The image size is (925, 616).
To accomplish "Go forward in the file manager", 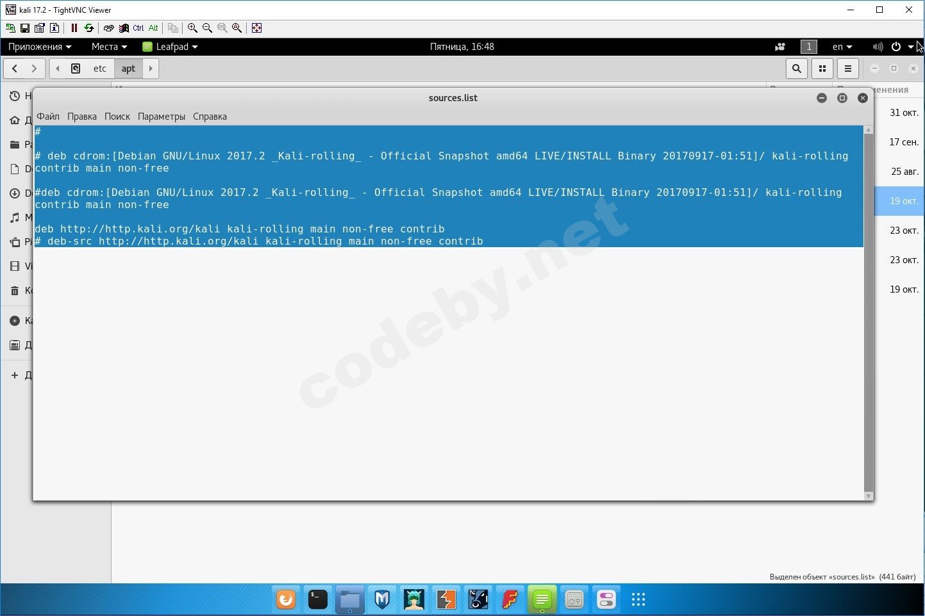I will click(x=35, y=69).
